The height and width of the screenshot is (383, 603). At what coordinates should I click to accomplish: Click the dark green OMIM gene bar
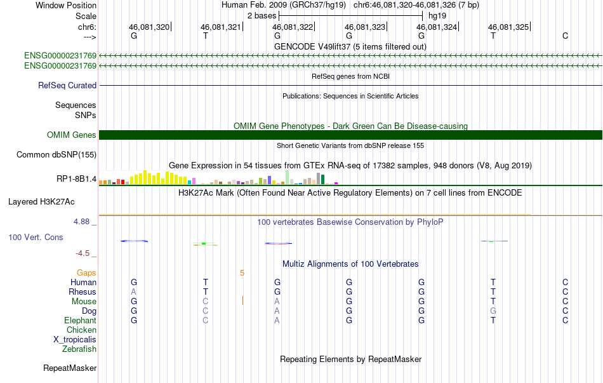point(351,135)
